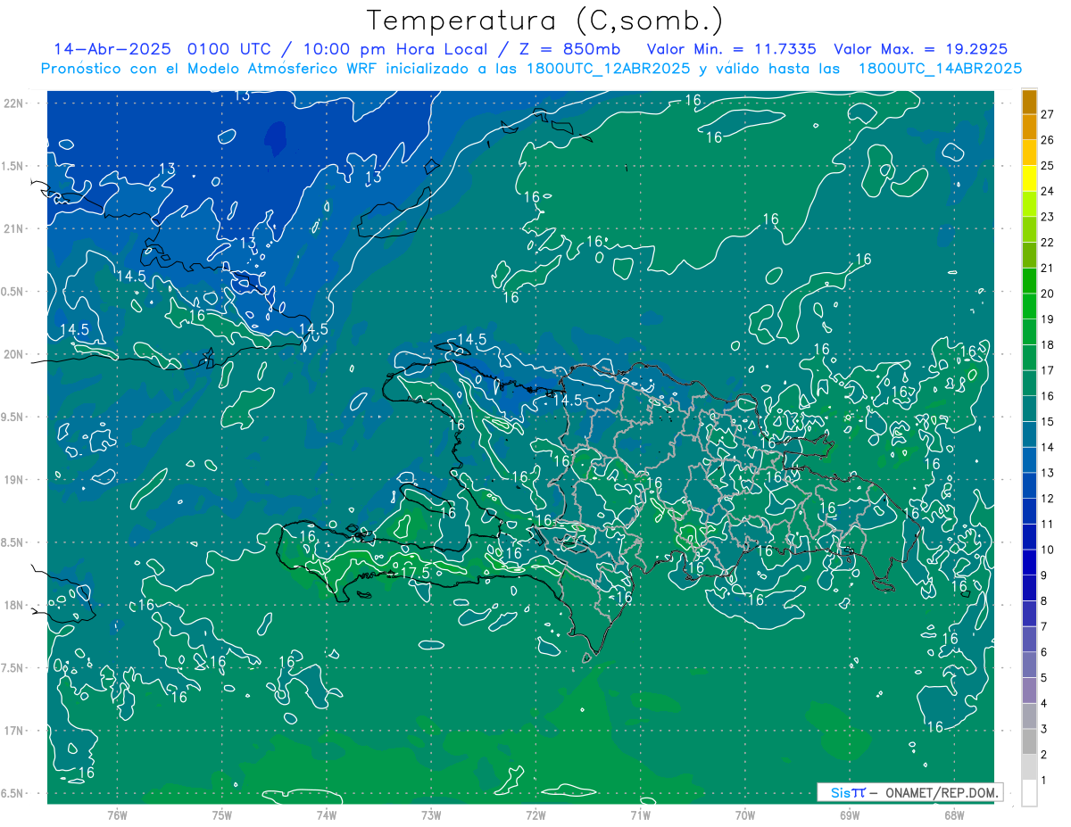This screenshot has height=827, width=1071.
Task: Click the 70W longitude axis label
Action: tap(745, 815)
